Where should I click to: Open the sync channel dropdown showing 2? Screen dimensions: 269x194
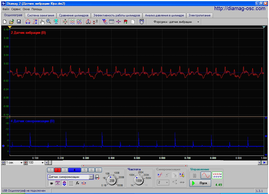(163, 182)
